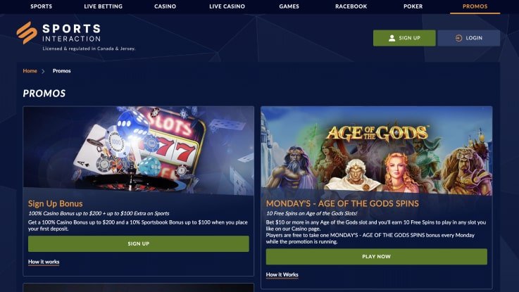This screenshot has height=292, width=519.
Task: Open the Games navigation item
Action: [289, 6]
